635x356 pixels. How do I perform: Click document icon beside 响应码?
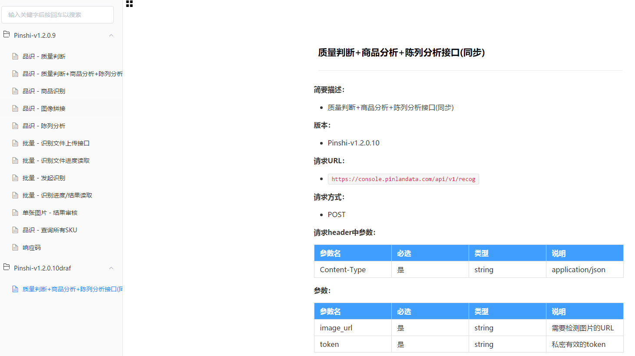pyautogui.click(x=15, y=247)
